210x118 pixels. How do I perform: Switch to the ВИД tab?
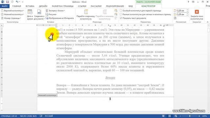click(131, 6)
